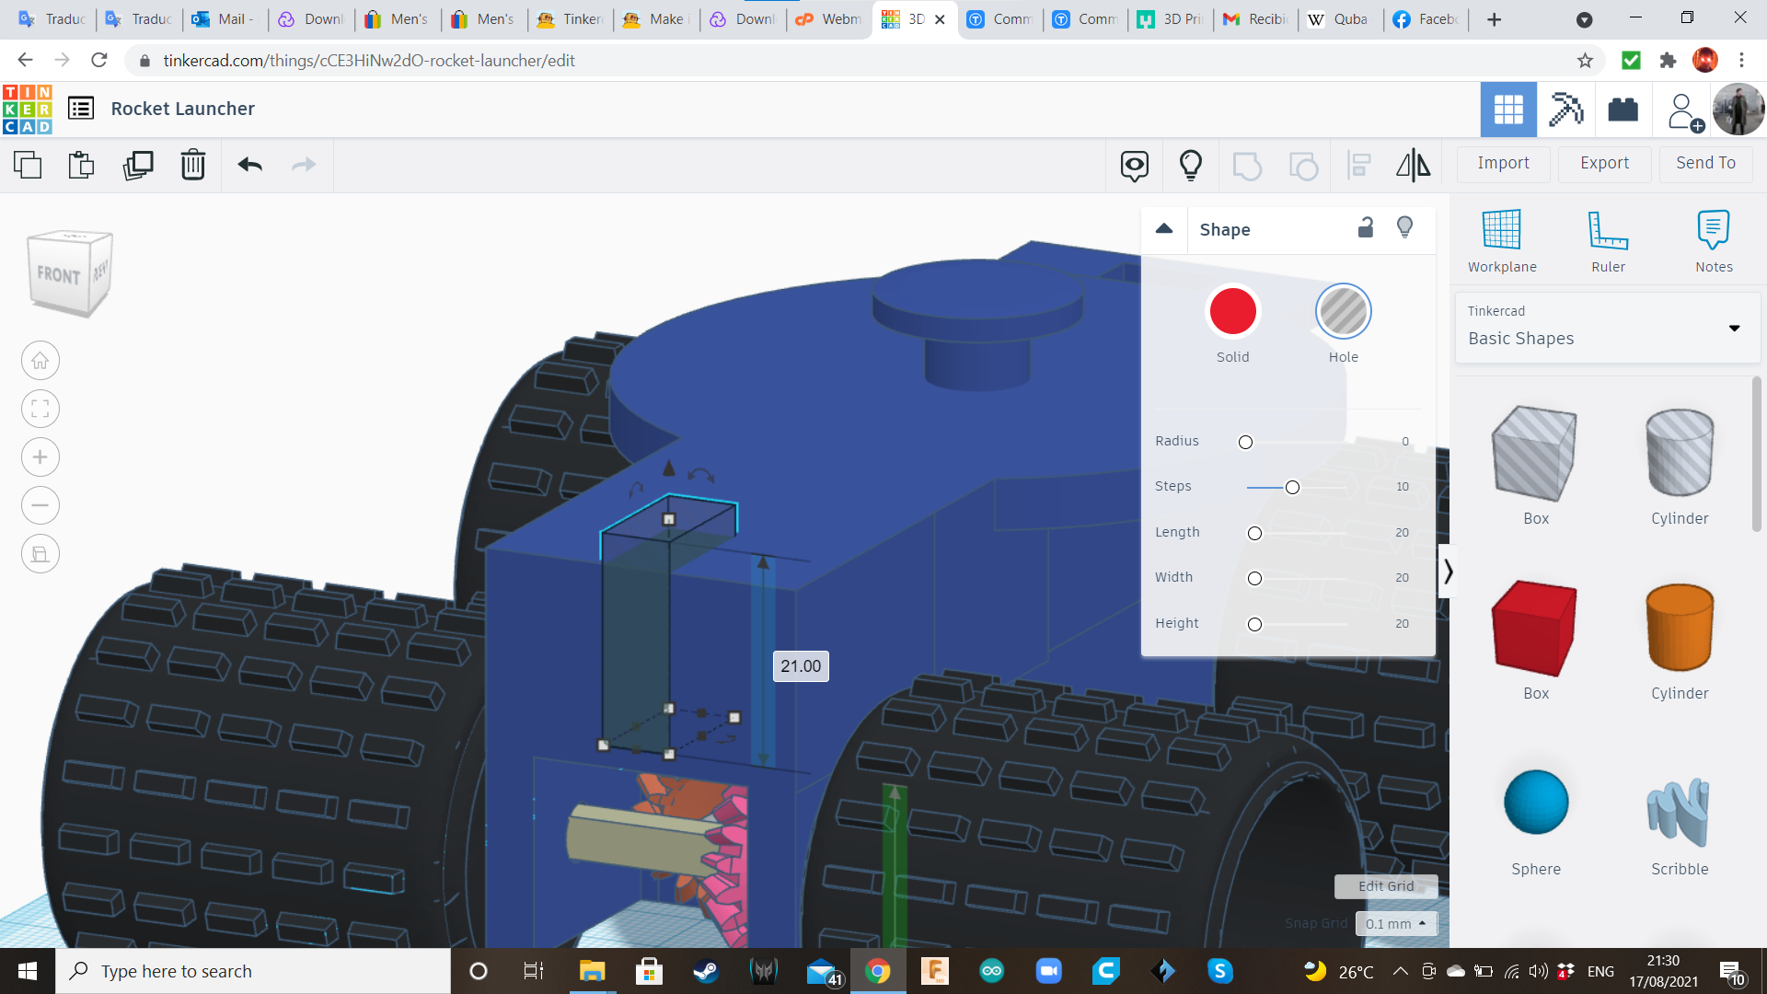Image resolution: width=1767 pixels, height=994 pixels.
Task: Click the Duplicate and repeat icon
Action: 138,165
